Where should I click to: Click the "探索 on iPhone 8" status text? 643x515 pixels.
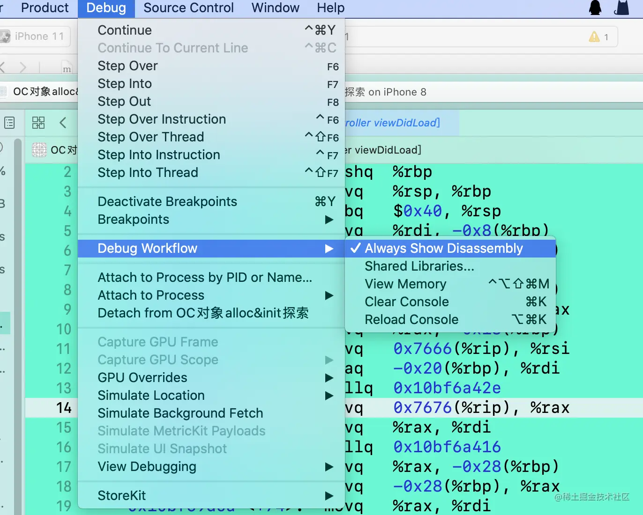click(386, 92)
